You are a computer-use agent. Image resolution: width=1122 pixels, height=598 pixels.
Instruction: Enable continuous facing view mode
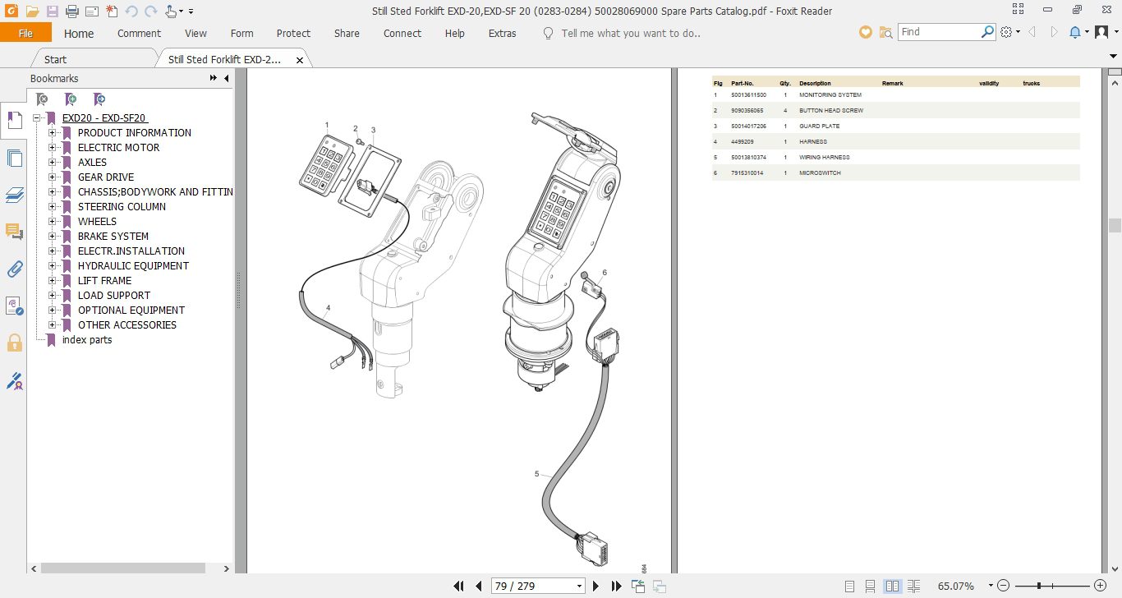[x=913, y=586]
